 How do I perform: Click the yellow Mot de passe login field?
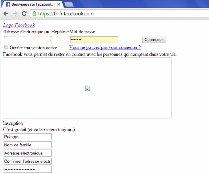(94, 39)
